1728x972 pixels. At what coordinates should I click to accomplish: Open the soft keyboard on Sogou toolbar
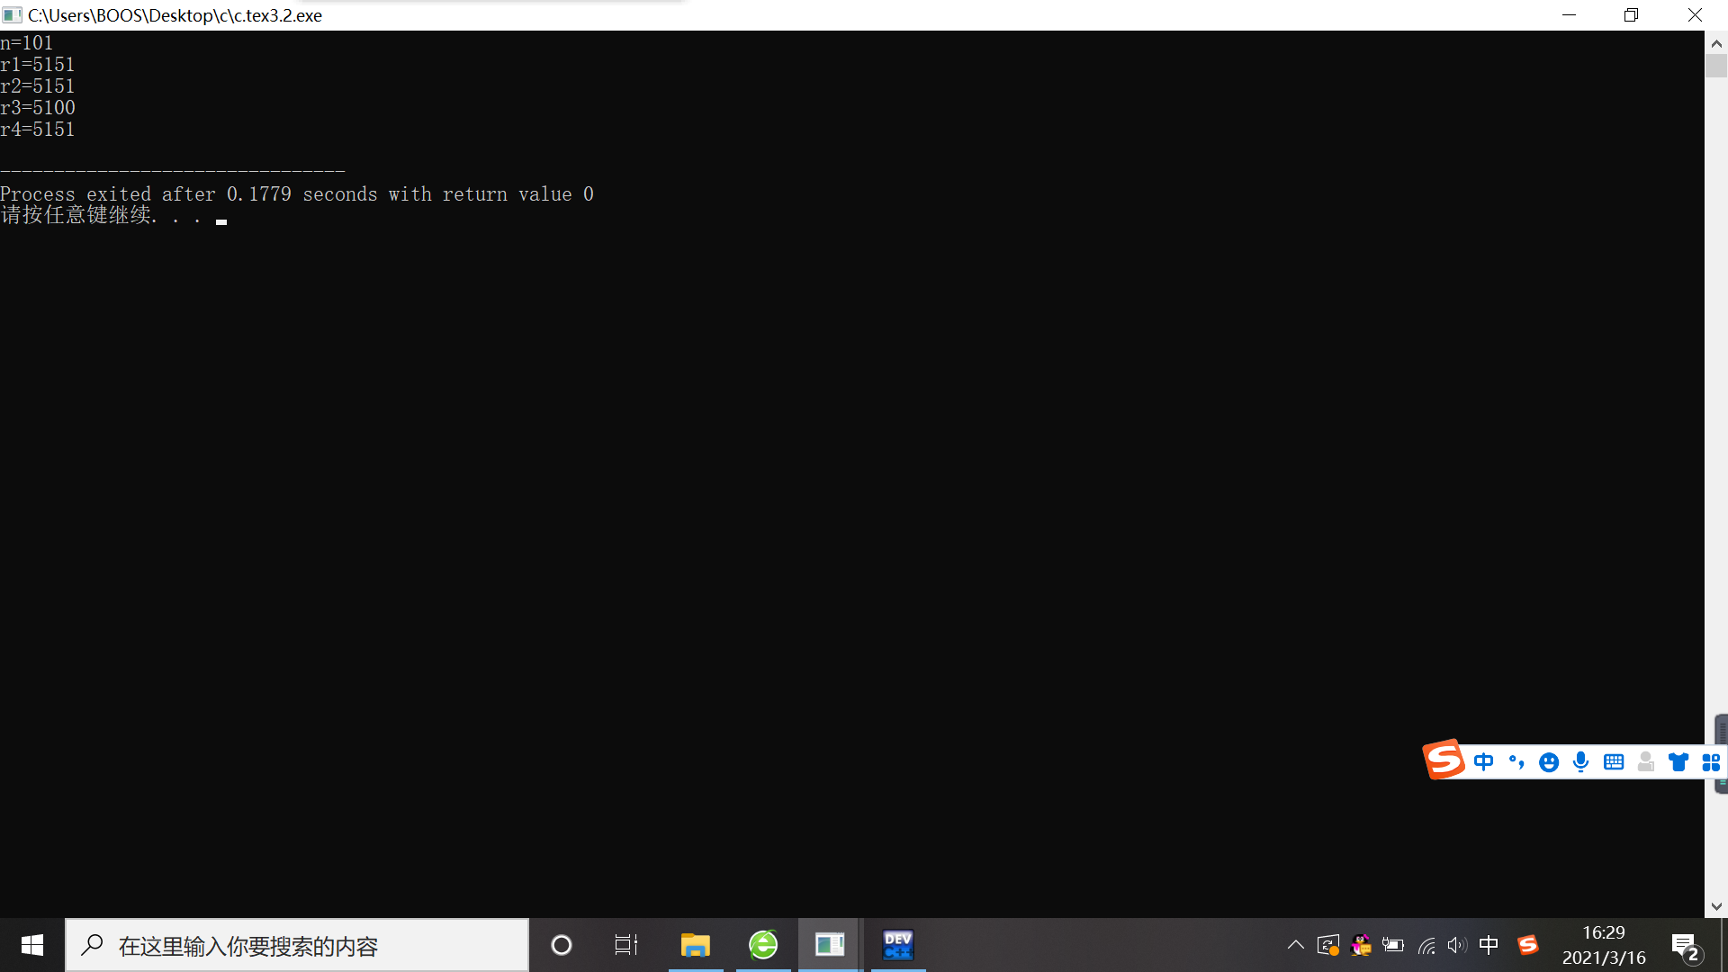click(1614, 762)
